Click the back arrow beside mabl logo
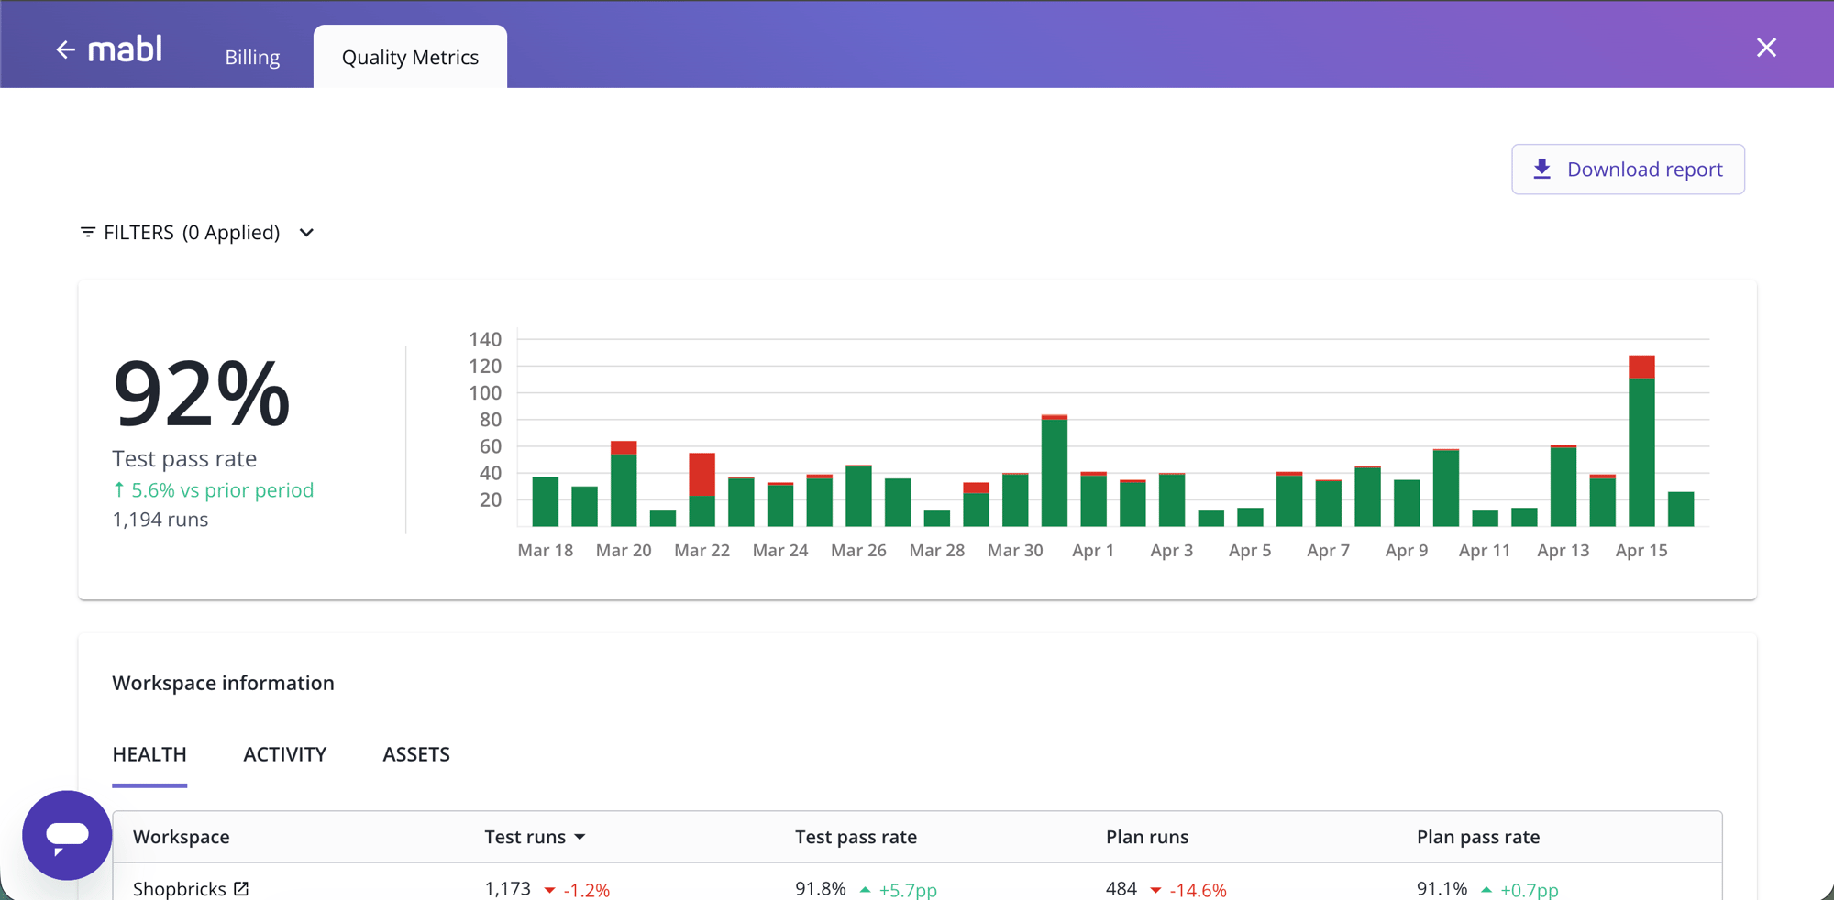 click(64, 49)
